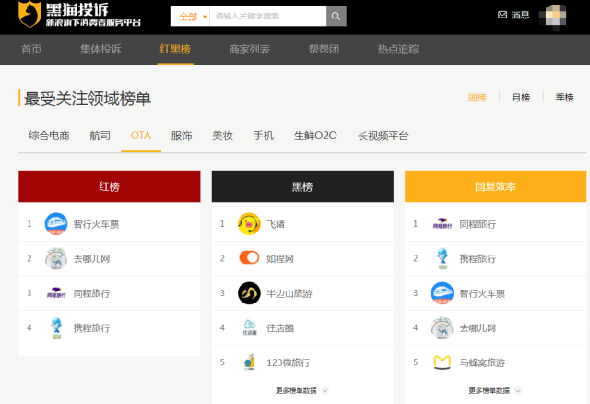Click the 携程旅行 dolphin icon in 回复效率
The image size is (590, 404).
click(442, 258)
